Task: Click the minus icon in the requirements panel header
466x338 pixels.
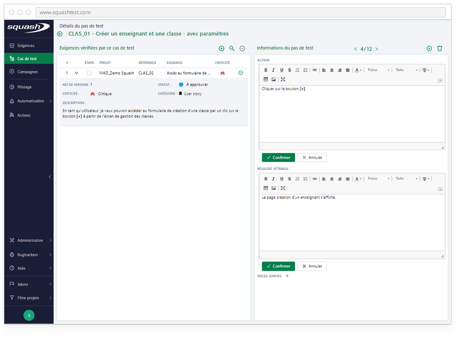Action: [x=242, y=48]
